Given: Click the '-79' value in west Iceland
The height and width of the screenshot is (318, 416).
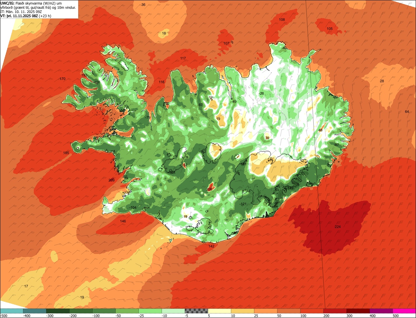Looking at the screenshot, I should click(x=148, y=117).
